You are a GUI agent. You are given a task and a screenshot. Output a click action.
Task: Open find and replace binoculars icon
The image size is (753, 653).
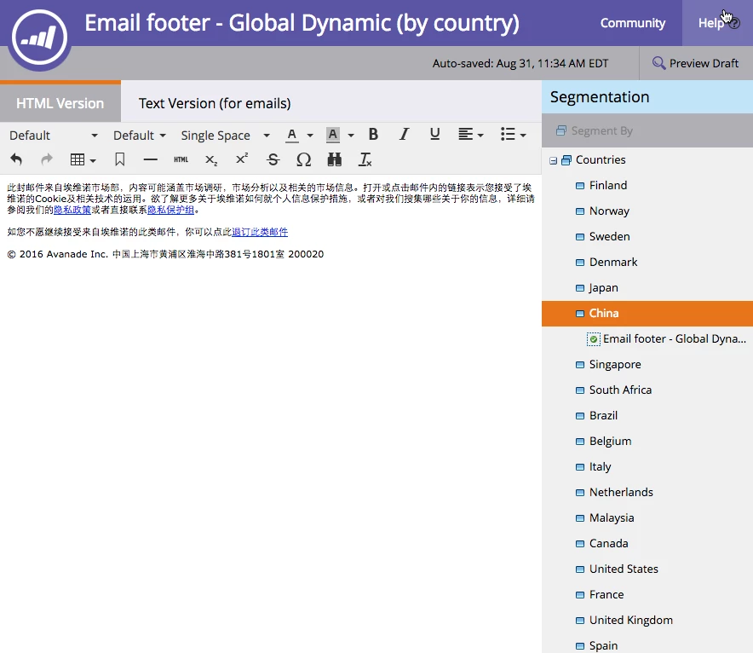pos(334,159)
